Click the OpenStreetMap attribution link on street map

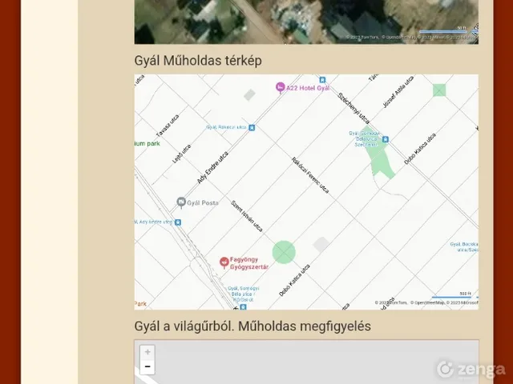coord(427,302)
